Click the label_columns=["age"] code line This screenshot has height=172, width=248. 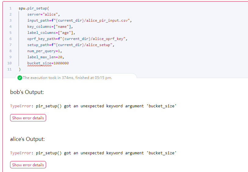(51, 33)
